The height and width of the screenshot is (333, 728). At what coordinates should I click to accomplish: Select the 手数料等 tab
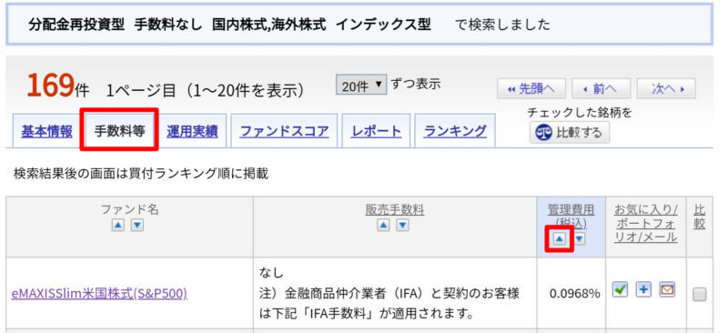pyautogui.click(x=119, y=130)
